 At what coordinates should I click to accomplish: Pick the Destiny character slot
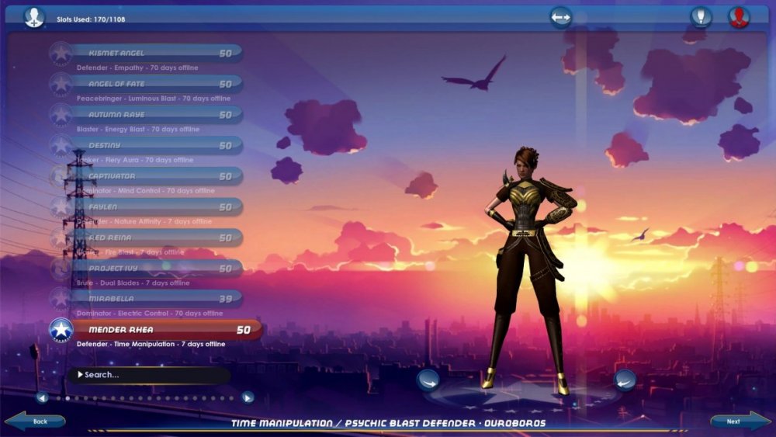point(155,145)
